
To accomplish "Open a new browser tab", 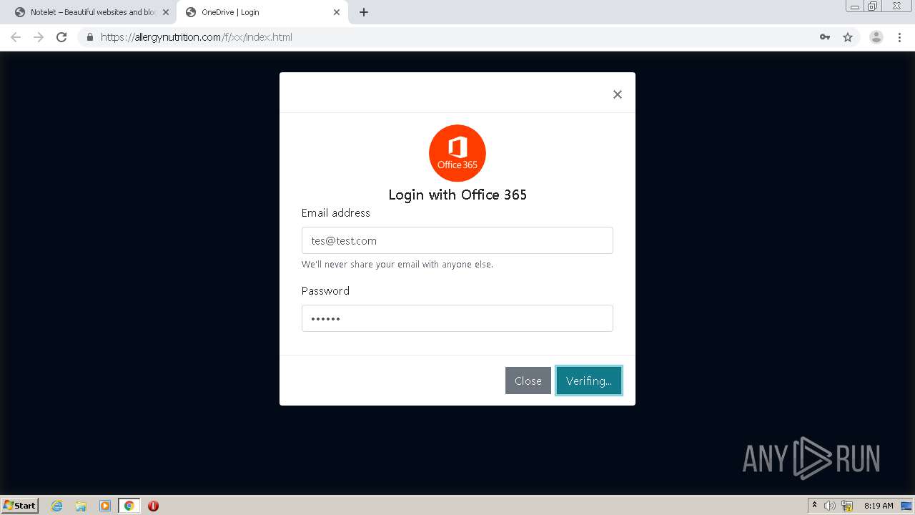I will [364, 12].
